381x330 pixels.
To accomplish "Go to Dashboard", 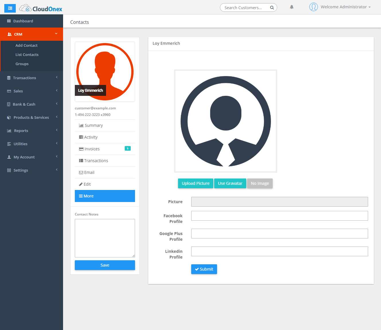I will [32, 21].
